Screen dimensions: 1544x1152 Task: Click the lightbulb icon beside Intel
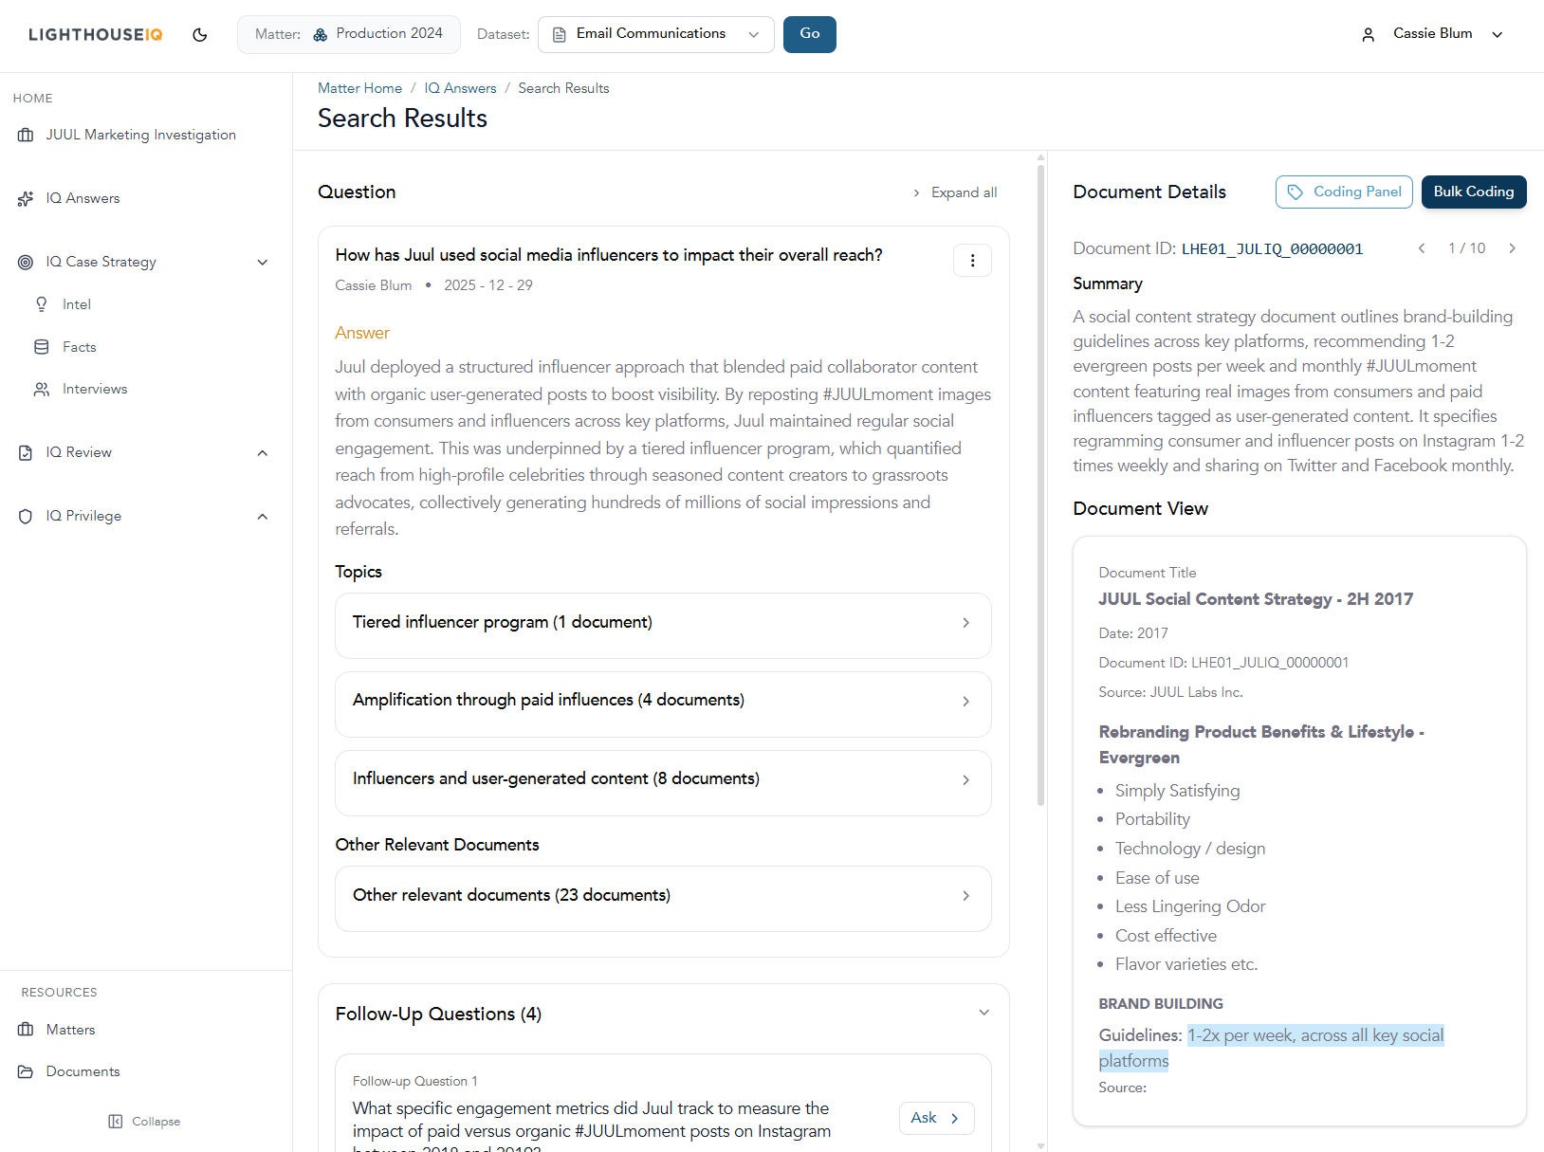pos(42,304)
